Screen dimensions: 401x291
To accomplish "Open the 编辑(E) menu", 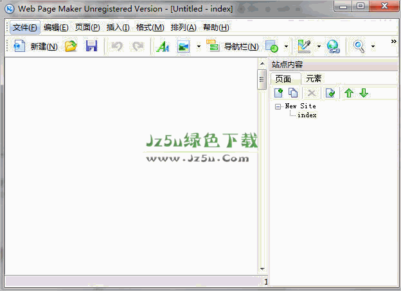I will click(x=56, y=28).
